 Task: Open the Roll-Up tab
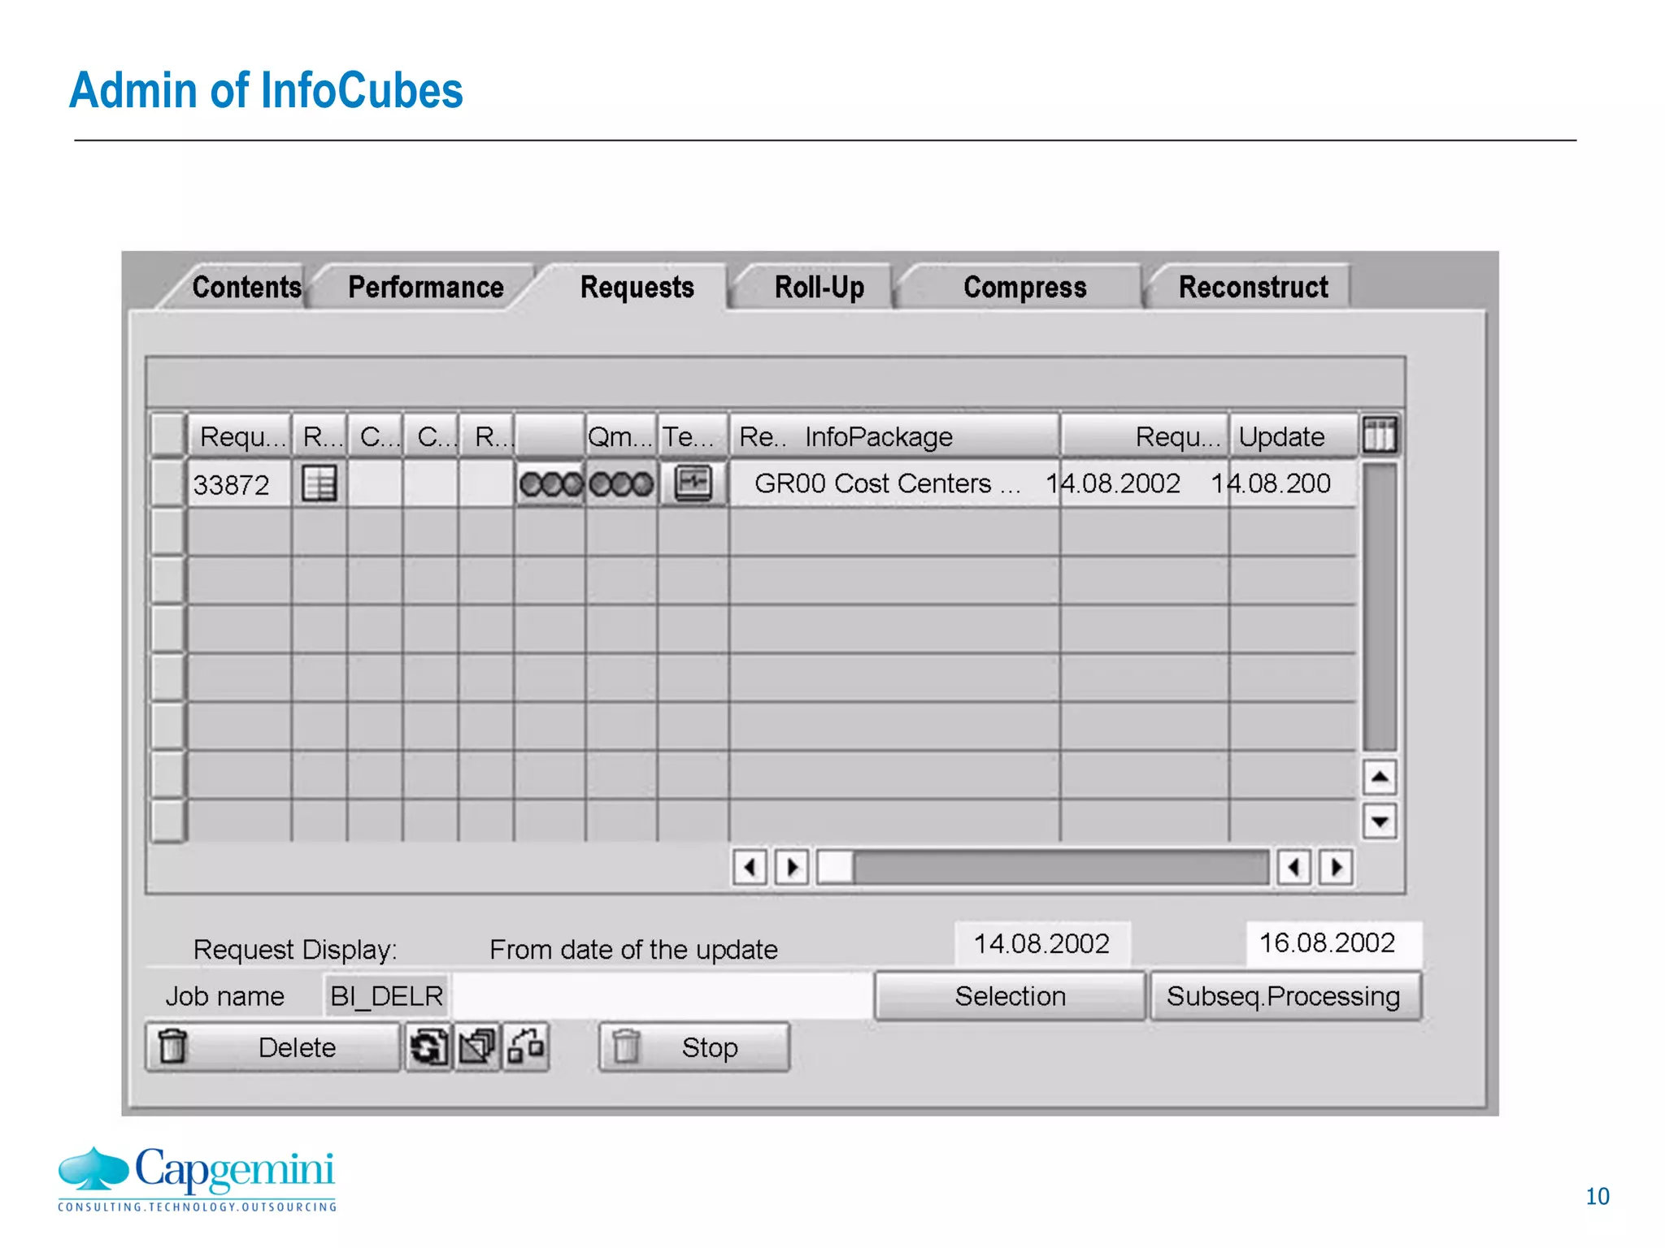(819, 287)
